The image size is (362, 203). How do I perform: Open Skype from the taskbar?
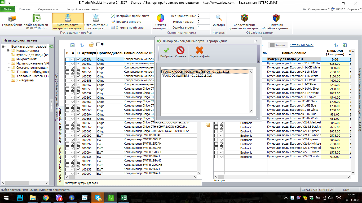tap(98, 197)
